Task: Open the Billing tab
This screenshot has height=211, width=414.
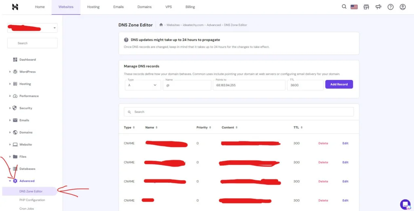Action: click(x=190, y=7)
